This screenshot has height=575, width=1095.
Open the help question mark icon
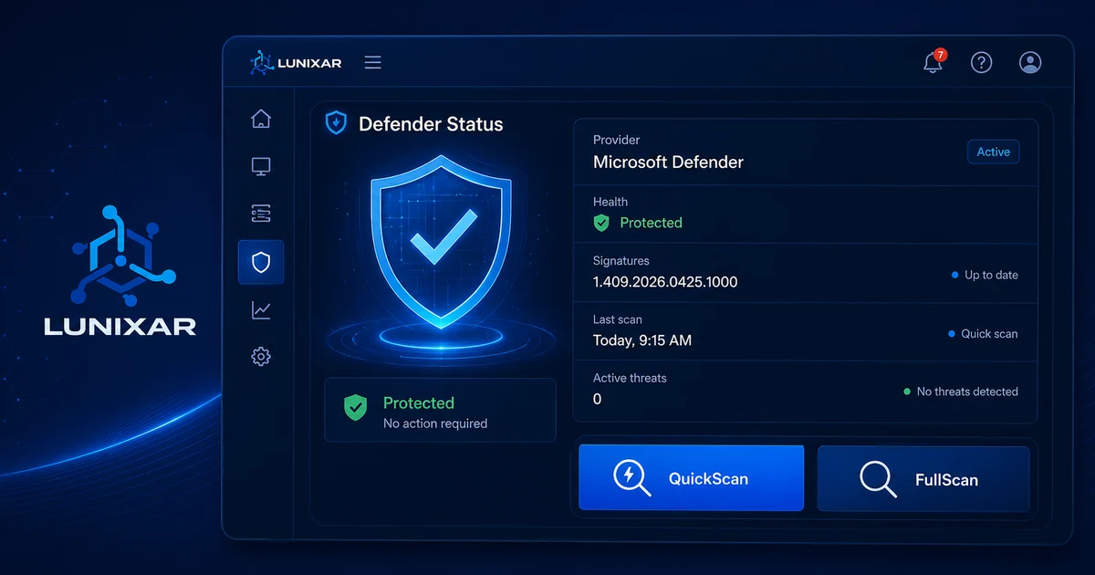(x=981, y=62)
